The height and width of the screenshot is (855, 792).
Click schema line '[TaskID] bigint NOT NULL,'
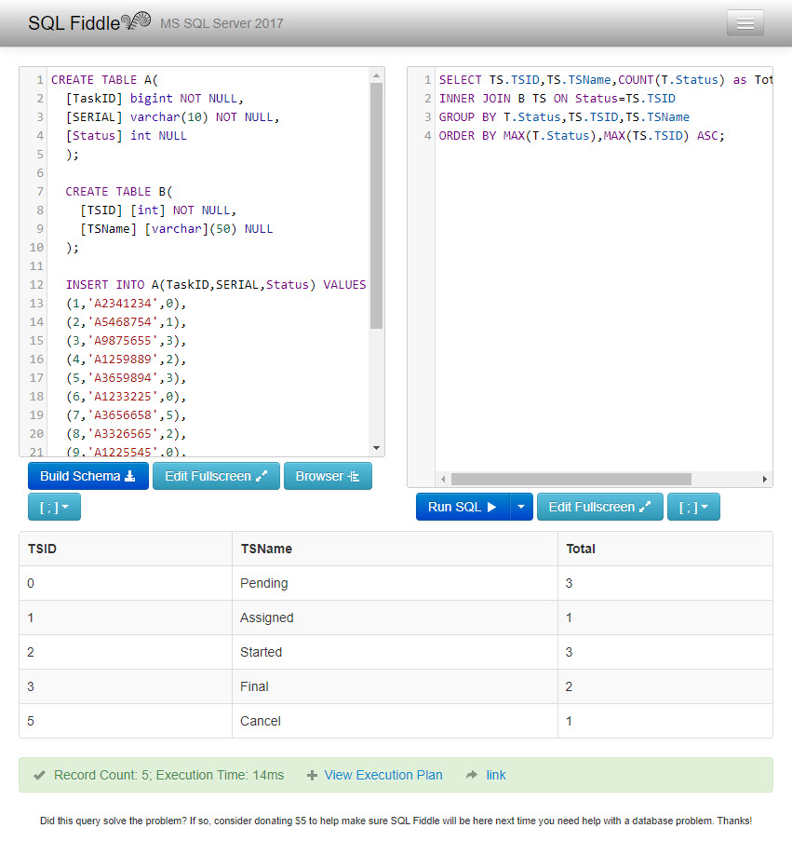click(154, 98)
